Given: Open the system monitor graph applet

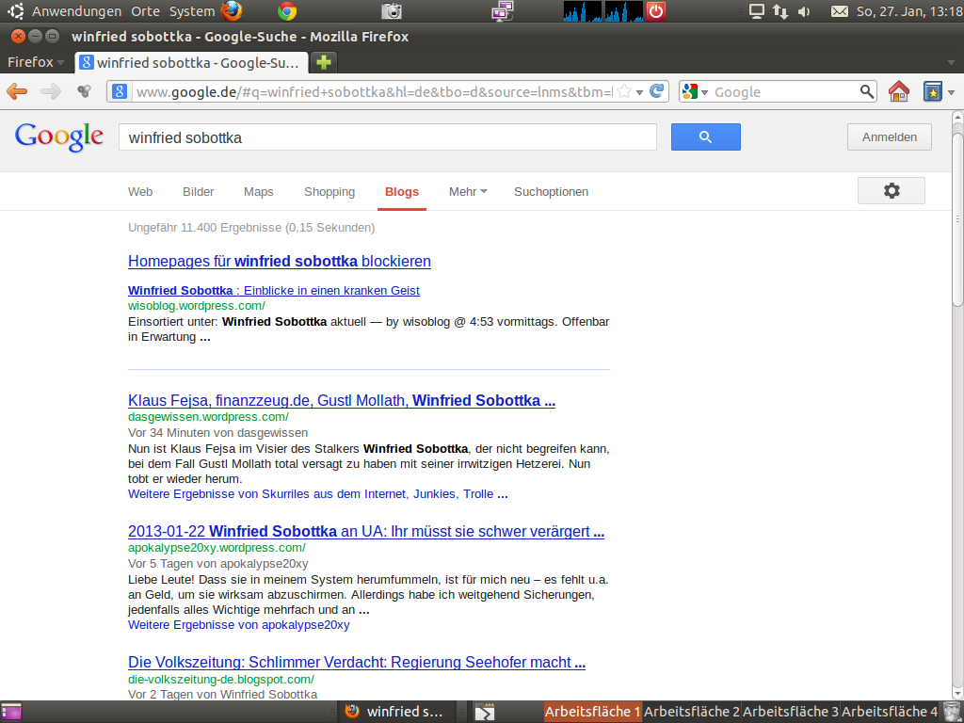Looking at the screenshot, I should point(603,11).
